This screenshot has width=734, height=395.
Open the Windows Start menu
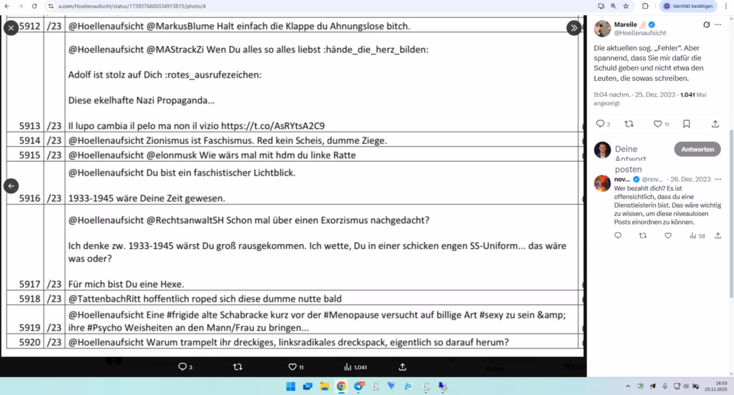(x=290, y=386)
